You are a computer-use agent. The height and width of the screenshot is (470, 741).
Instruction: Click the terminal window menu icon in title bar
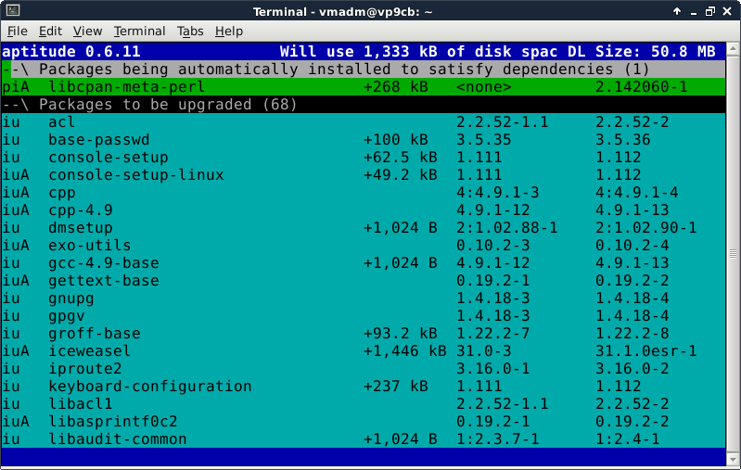[11, 10]
